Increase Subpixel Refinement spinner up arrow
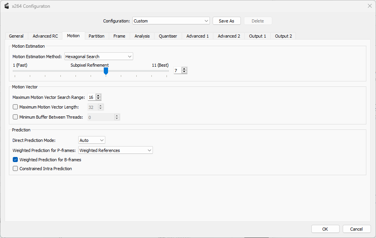The width and height of the screenshot is (376, 238). [x=184, y=69]
